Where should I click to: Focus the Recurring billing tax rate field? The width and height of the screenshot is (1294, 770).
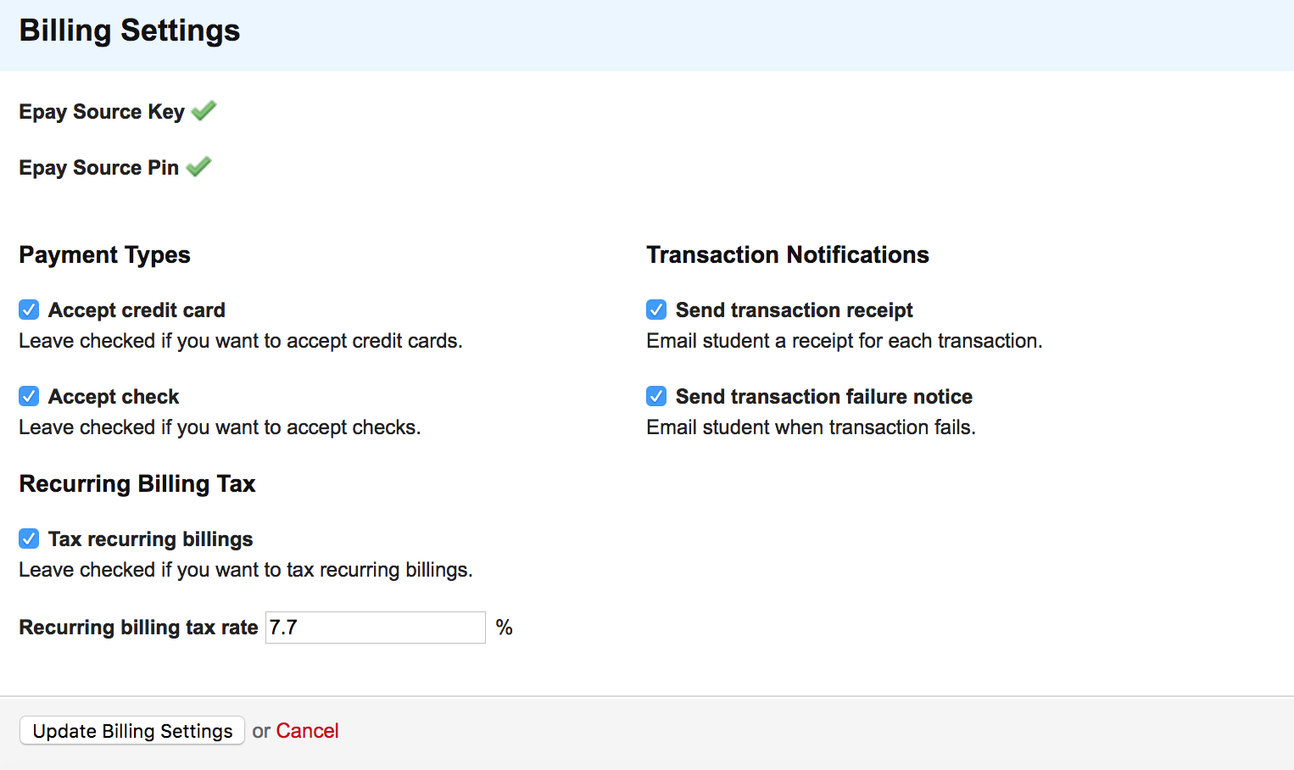point(376,628)
